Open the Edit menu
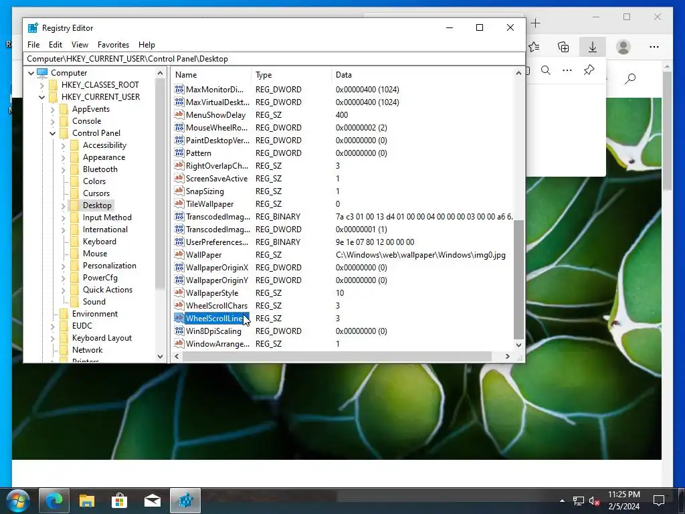Image resolution: width=685 pixels, height=514 pixels. (x=55, y=45)
